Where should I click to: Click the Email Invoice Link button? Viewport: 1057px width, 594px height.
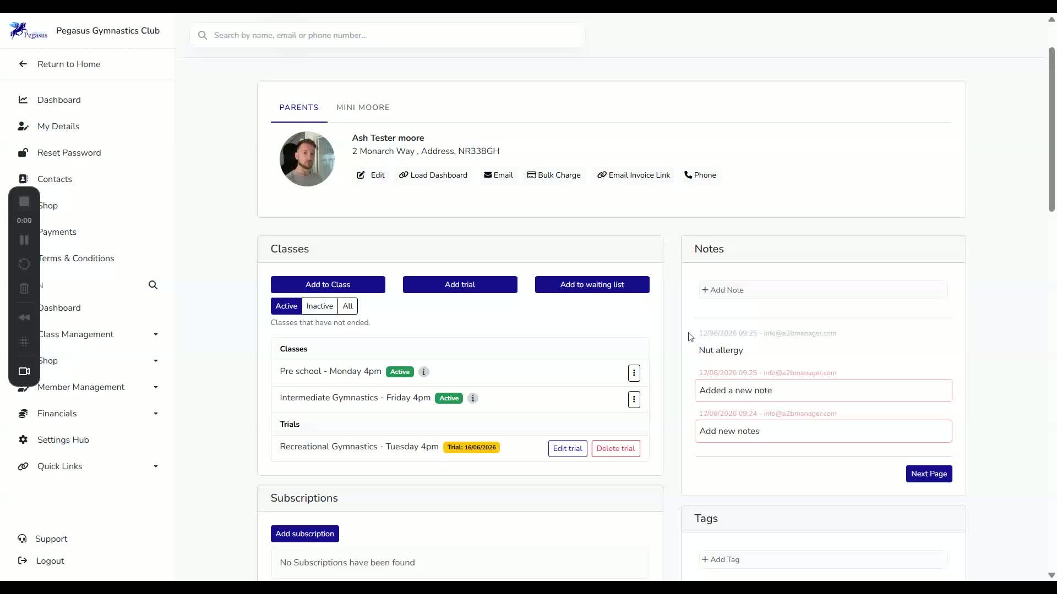[634, 175]
